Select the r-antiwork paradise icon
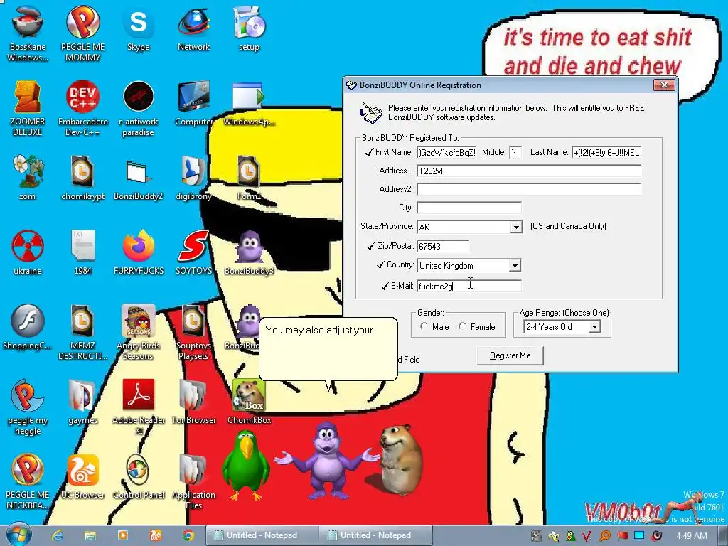This screenshot has height=546, width=728. (139, 108)
